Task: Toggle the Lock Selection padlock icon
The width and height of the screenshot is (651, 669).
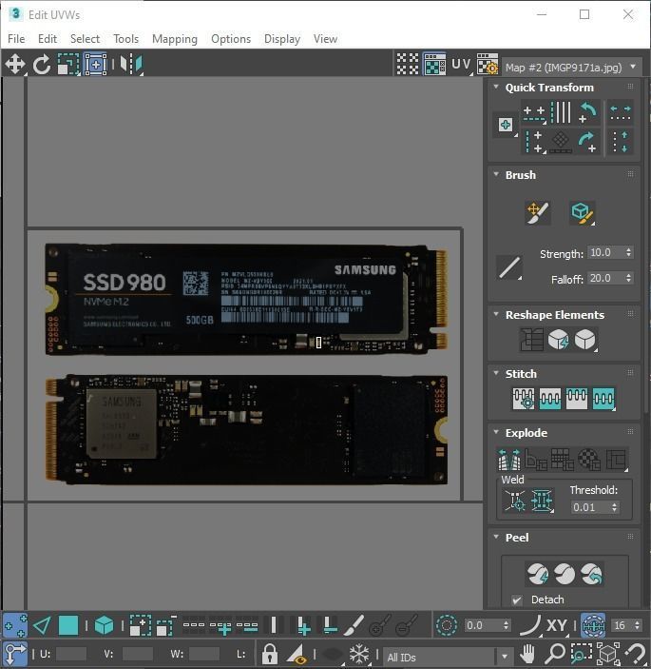Action: [x=269, y=654]
